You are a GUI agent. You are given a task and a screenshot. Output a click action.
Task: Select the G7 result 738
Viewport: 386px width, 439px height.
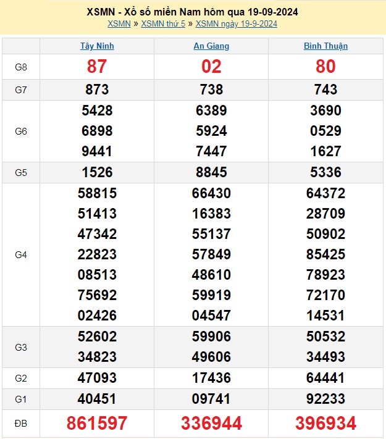coord(211,90)
